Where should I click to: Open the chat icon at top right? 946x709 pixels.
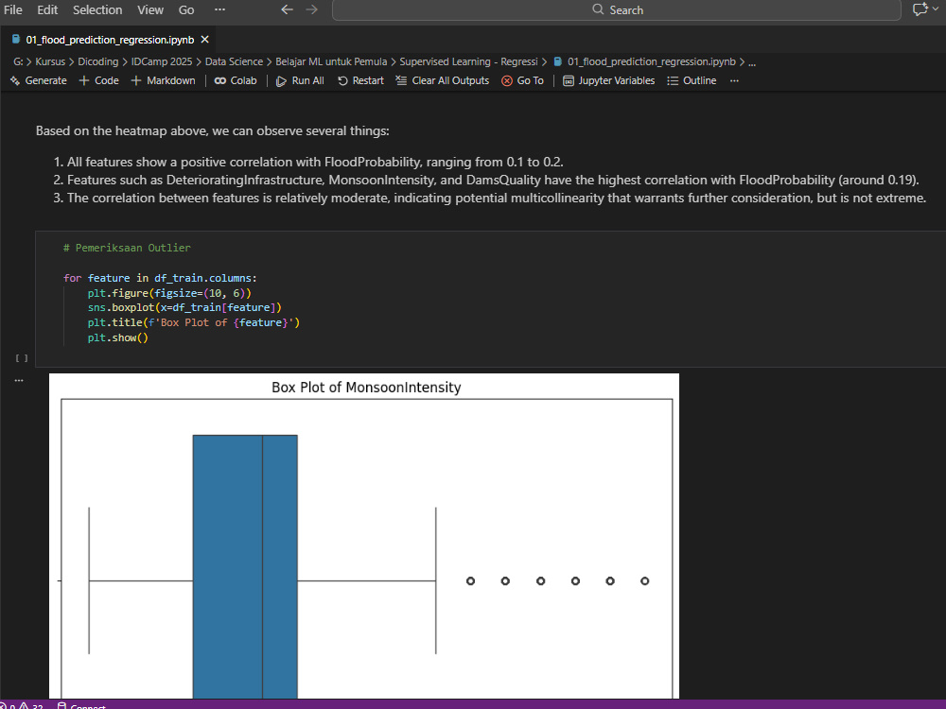(920, 9)
